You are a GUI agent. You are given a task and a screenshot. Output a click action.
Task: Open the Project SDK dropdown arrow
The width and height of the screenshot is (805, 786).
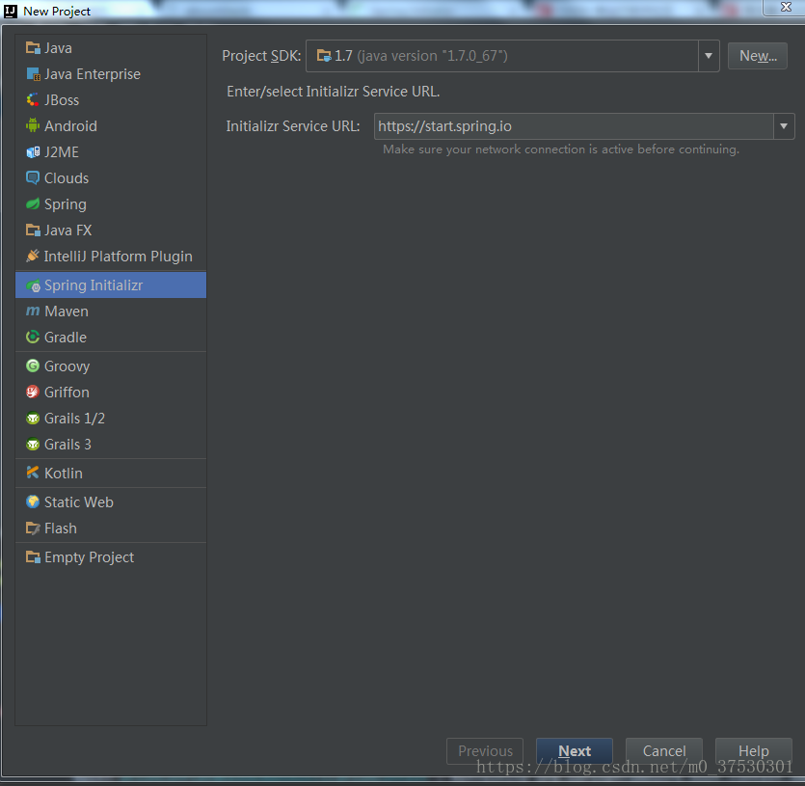point(709,56)
